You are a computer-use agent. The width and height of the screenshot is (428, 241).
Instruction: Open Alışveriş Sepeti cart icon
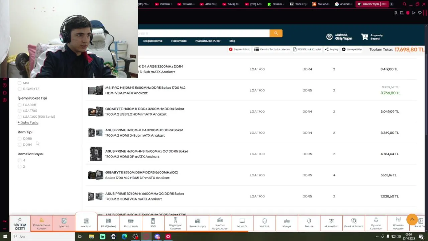pos(364,36)
